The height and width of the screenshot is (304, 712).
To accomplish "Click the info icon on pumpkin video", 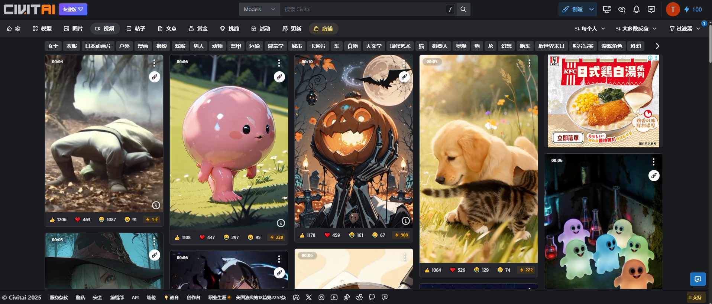I will coord(405,221).
